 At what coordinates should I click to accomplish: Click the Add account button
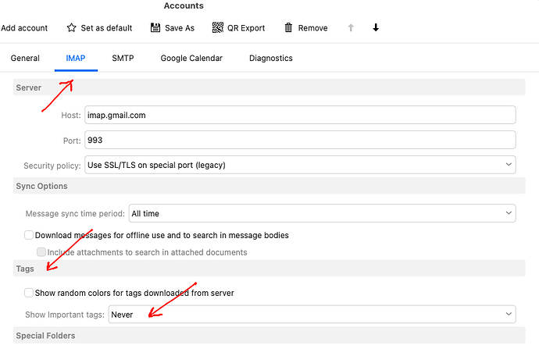24,28
